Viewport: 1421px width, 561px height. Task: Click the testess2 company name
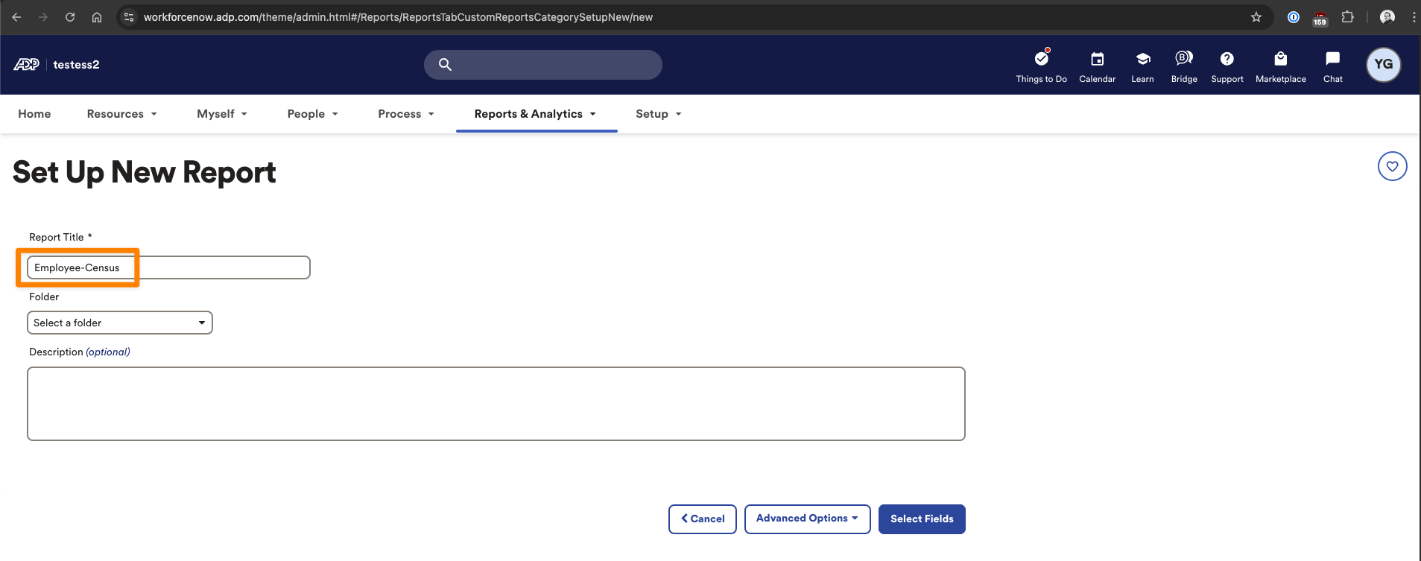[x=76, y=65]
